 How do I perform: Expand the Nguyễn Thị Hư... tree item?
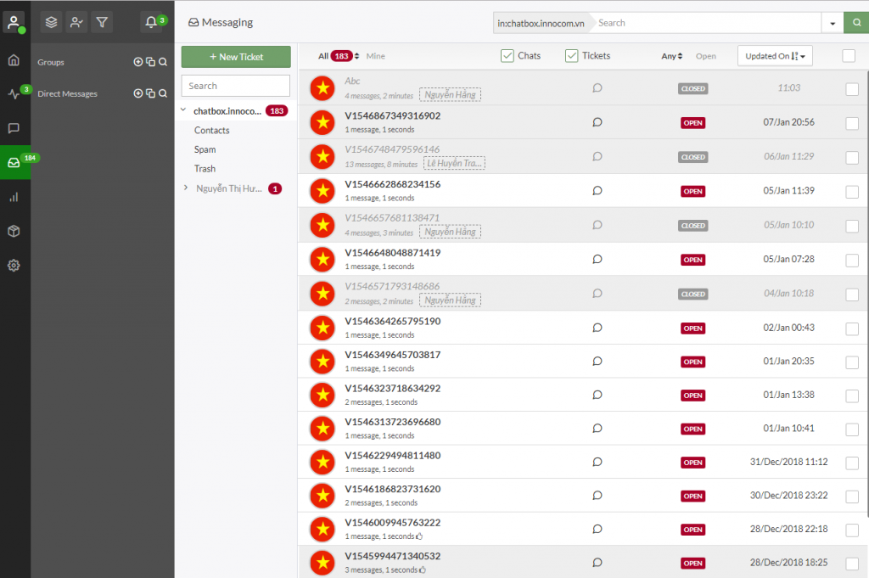[x=186, y=188]
